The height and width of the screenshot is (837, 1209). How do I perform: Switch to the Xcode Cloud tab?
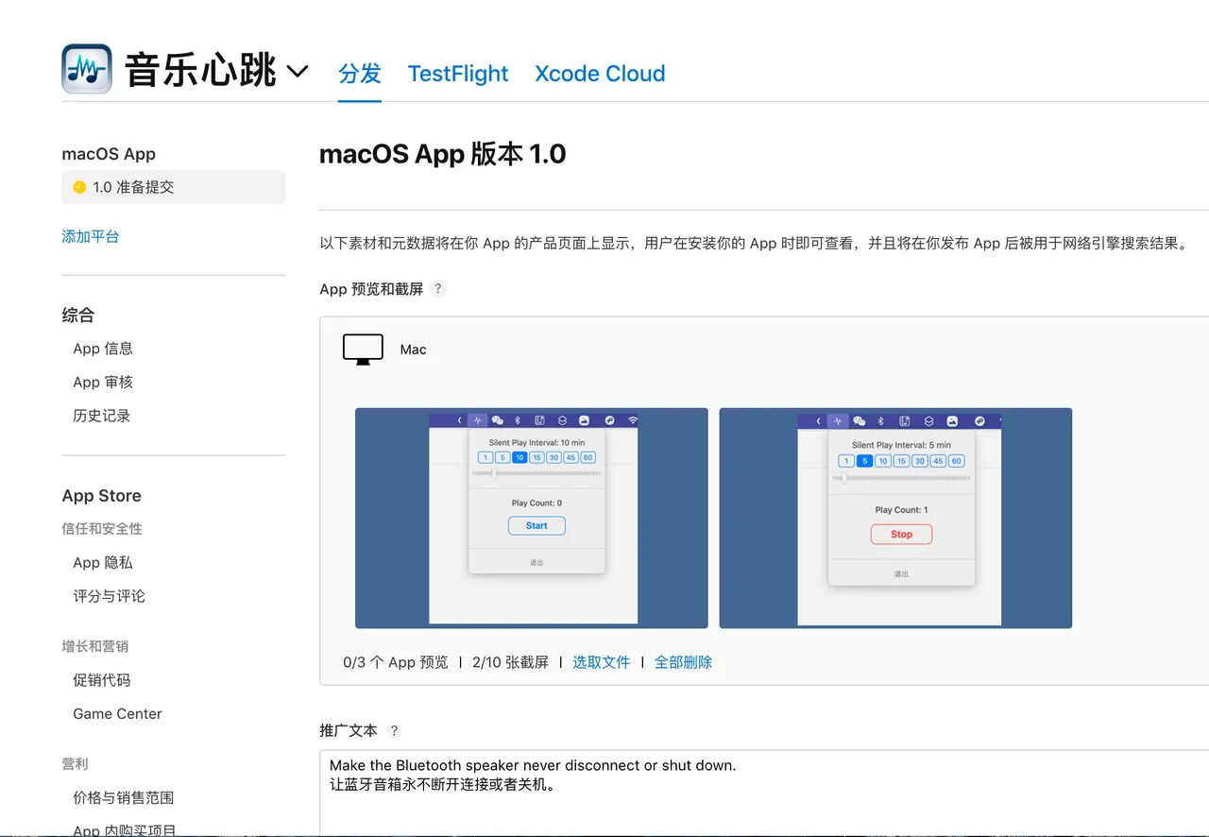600,73
